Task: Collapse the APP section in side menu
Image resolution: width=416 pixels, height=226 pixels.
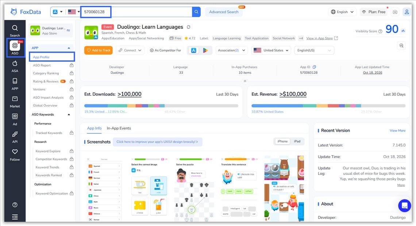Action: coord(69,48)
